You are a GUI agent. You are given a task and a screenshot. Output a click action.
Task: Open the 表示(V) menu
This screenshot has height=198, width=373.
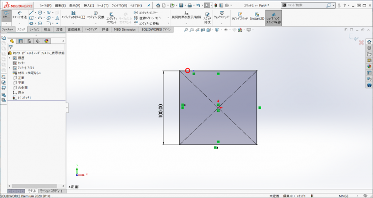[75, 5]
